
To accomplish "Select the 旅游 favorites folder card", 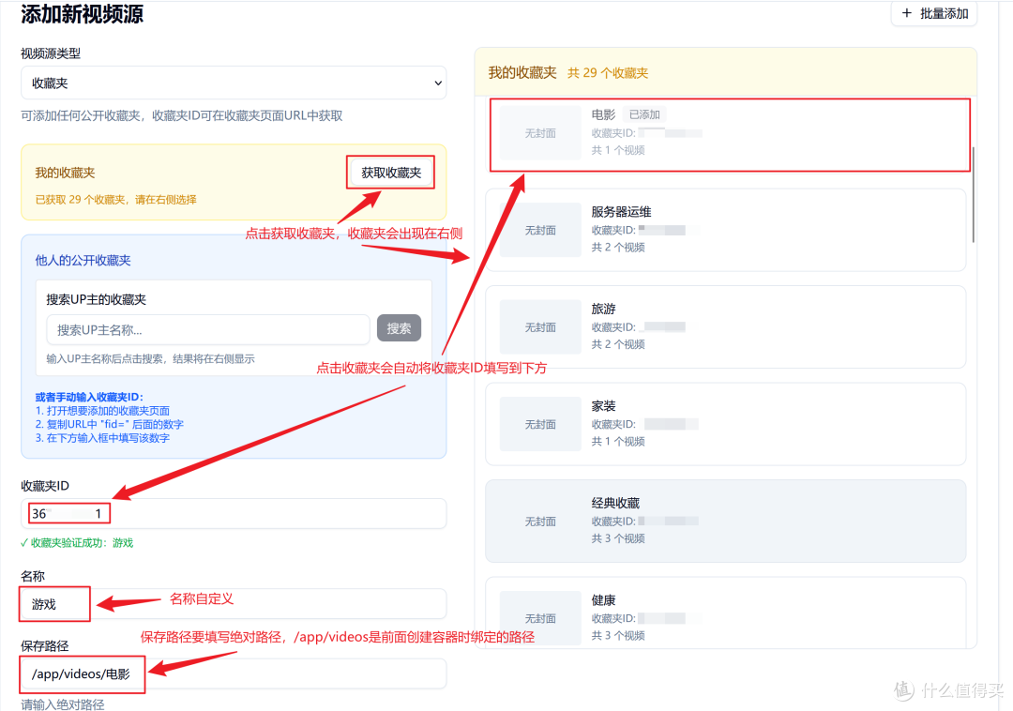I will 725,326.
